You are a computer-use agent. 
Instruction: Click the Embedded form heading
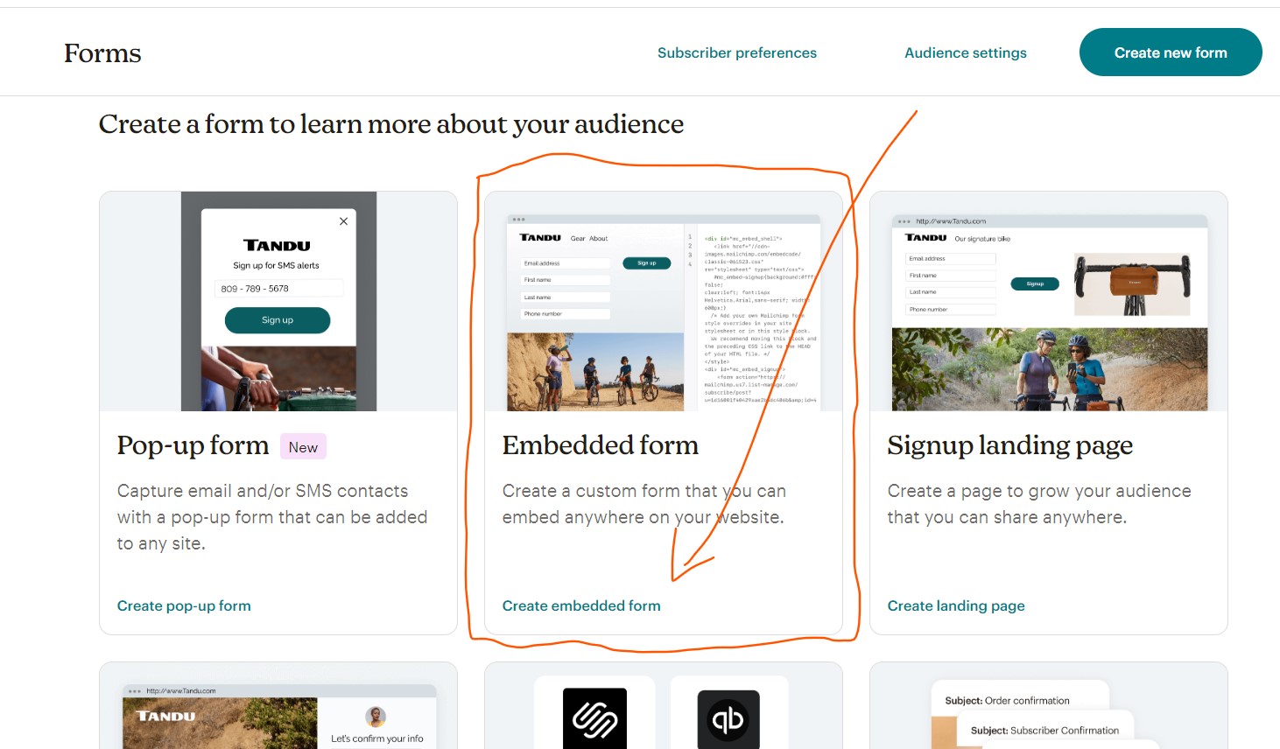(601, 445)
